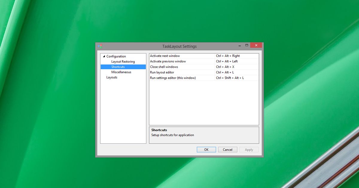Viewport: 359px width, 188px height.
Task: Choose the "Close shell windows" shortcut
Action: [x=164, y=67]
